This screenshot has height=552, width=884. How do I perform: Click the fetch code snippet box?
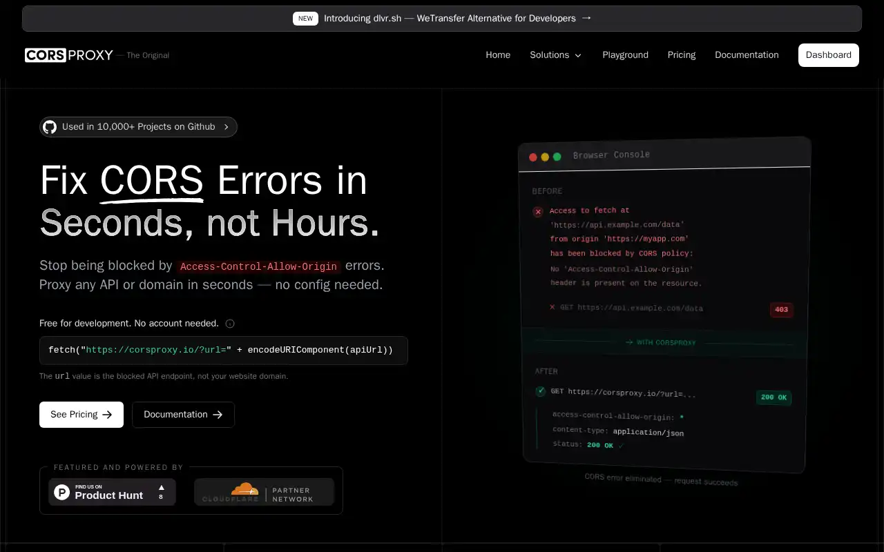pyautogui.click(x=224, y=351)
